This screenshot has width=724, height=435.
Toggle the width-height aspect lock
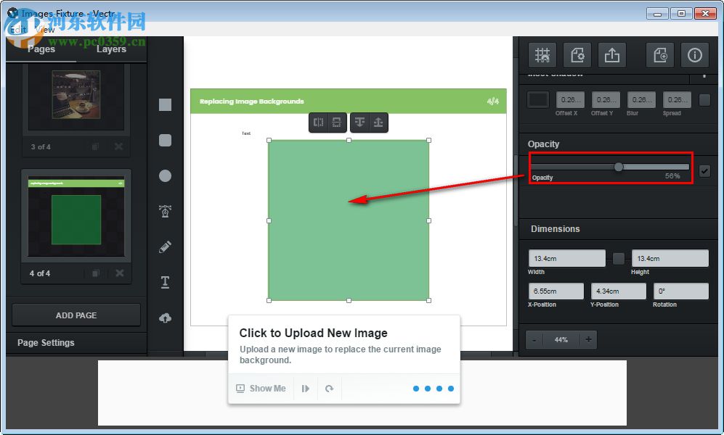click(618, 259)
